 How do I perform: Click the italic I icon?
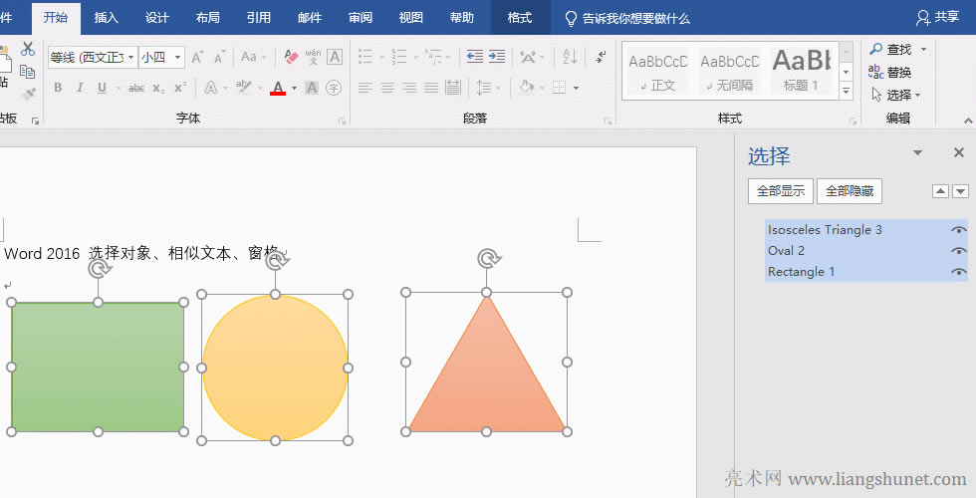pyautogui.click(x=80, y=88)
